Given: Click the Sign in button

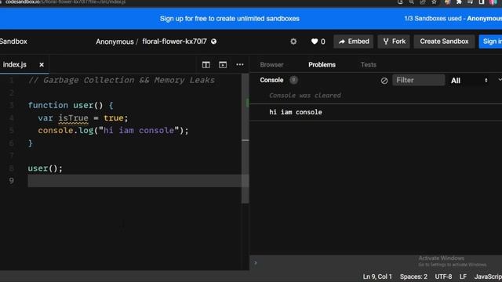Looking at the screenshot, I should pyautogui.click(x=491, y=42).
